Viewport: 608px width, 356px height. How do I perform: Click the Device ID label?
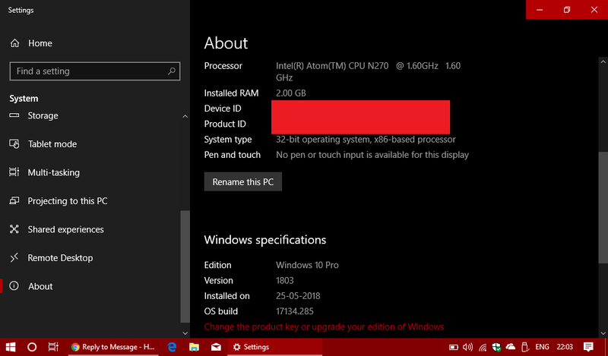(223, 109)
